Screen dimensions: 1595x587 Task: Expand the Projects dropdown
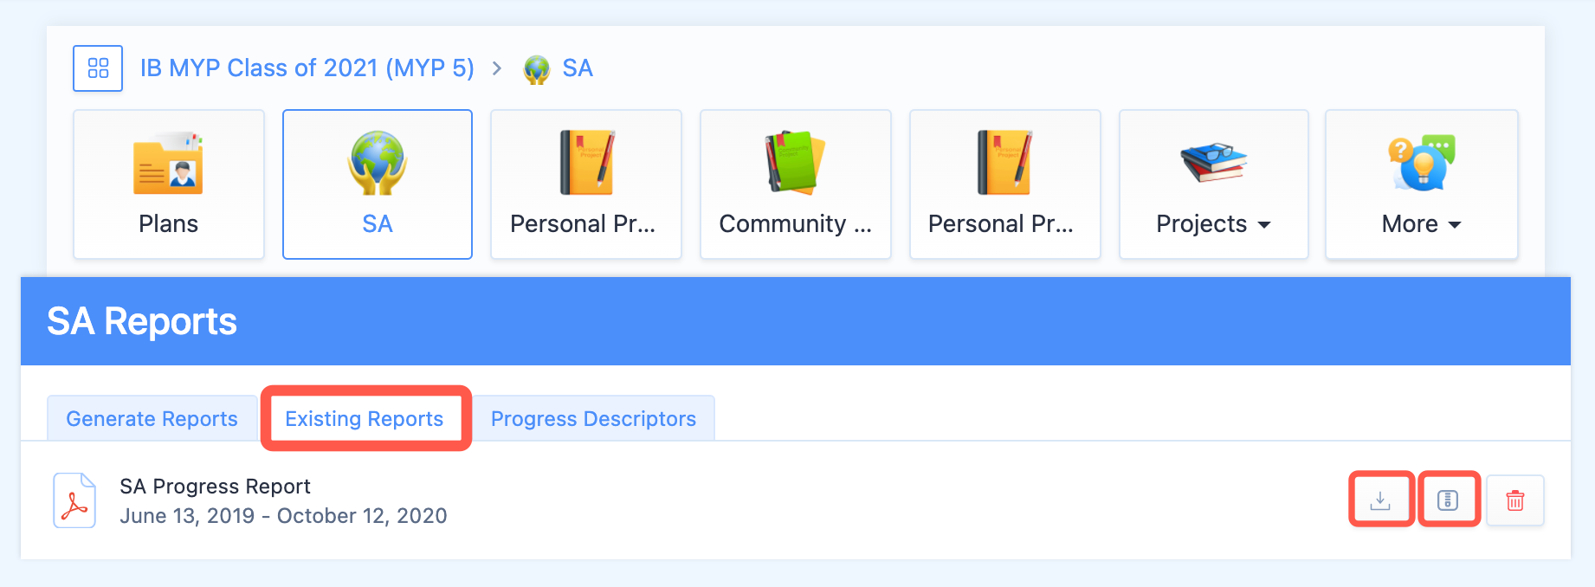pos(1214,184)
